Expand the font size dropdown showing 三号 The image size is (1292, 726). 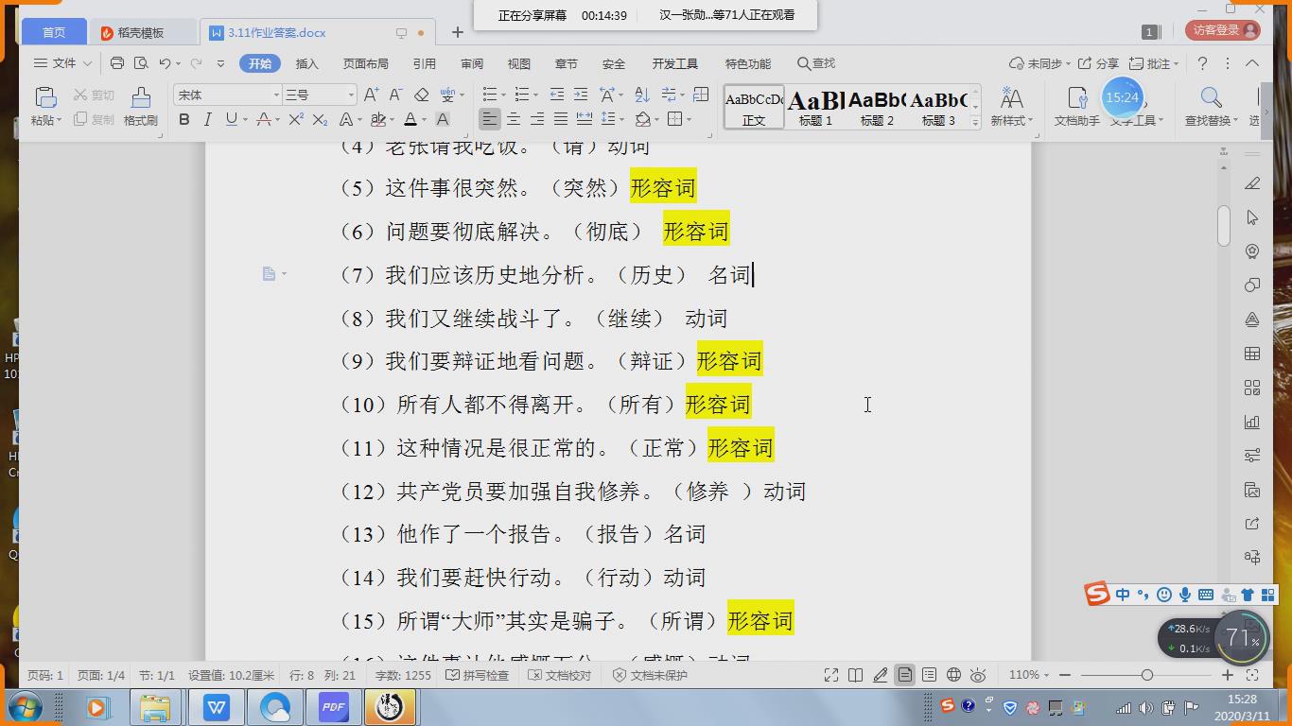tap(351, 95)
